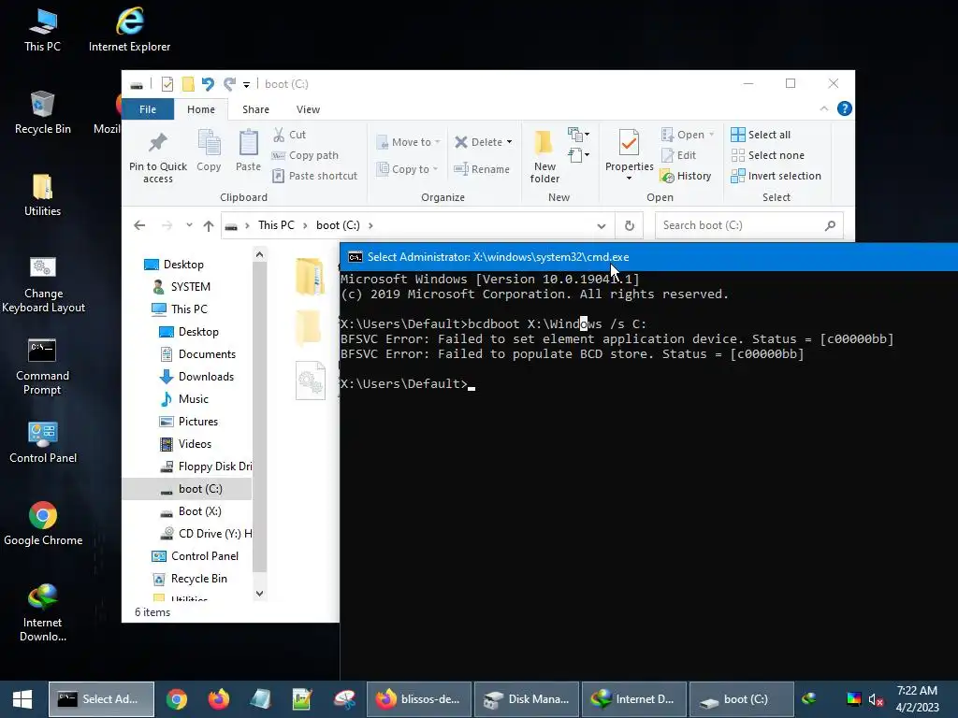This screenshot has height=718, width=958.
Task: Open the Windows Start button
Action: [22, 699]
